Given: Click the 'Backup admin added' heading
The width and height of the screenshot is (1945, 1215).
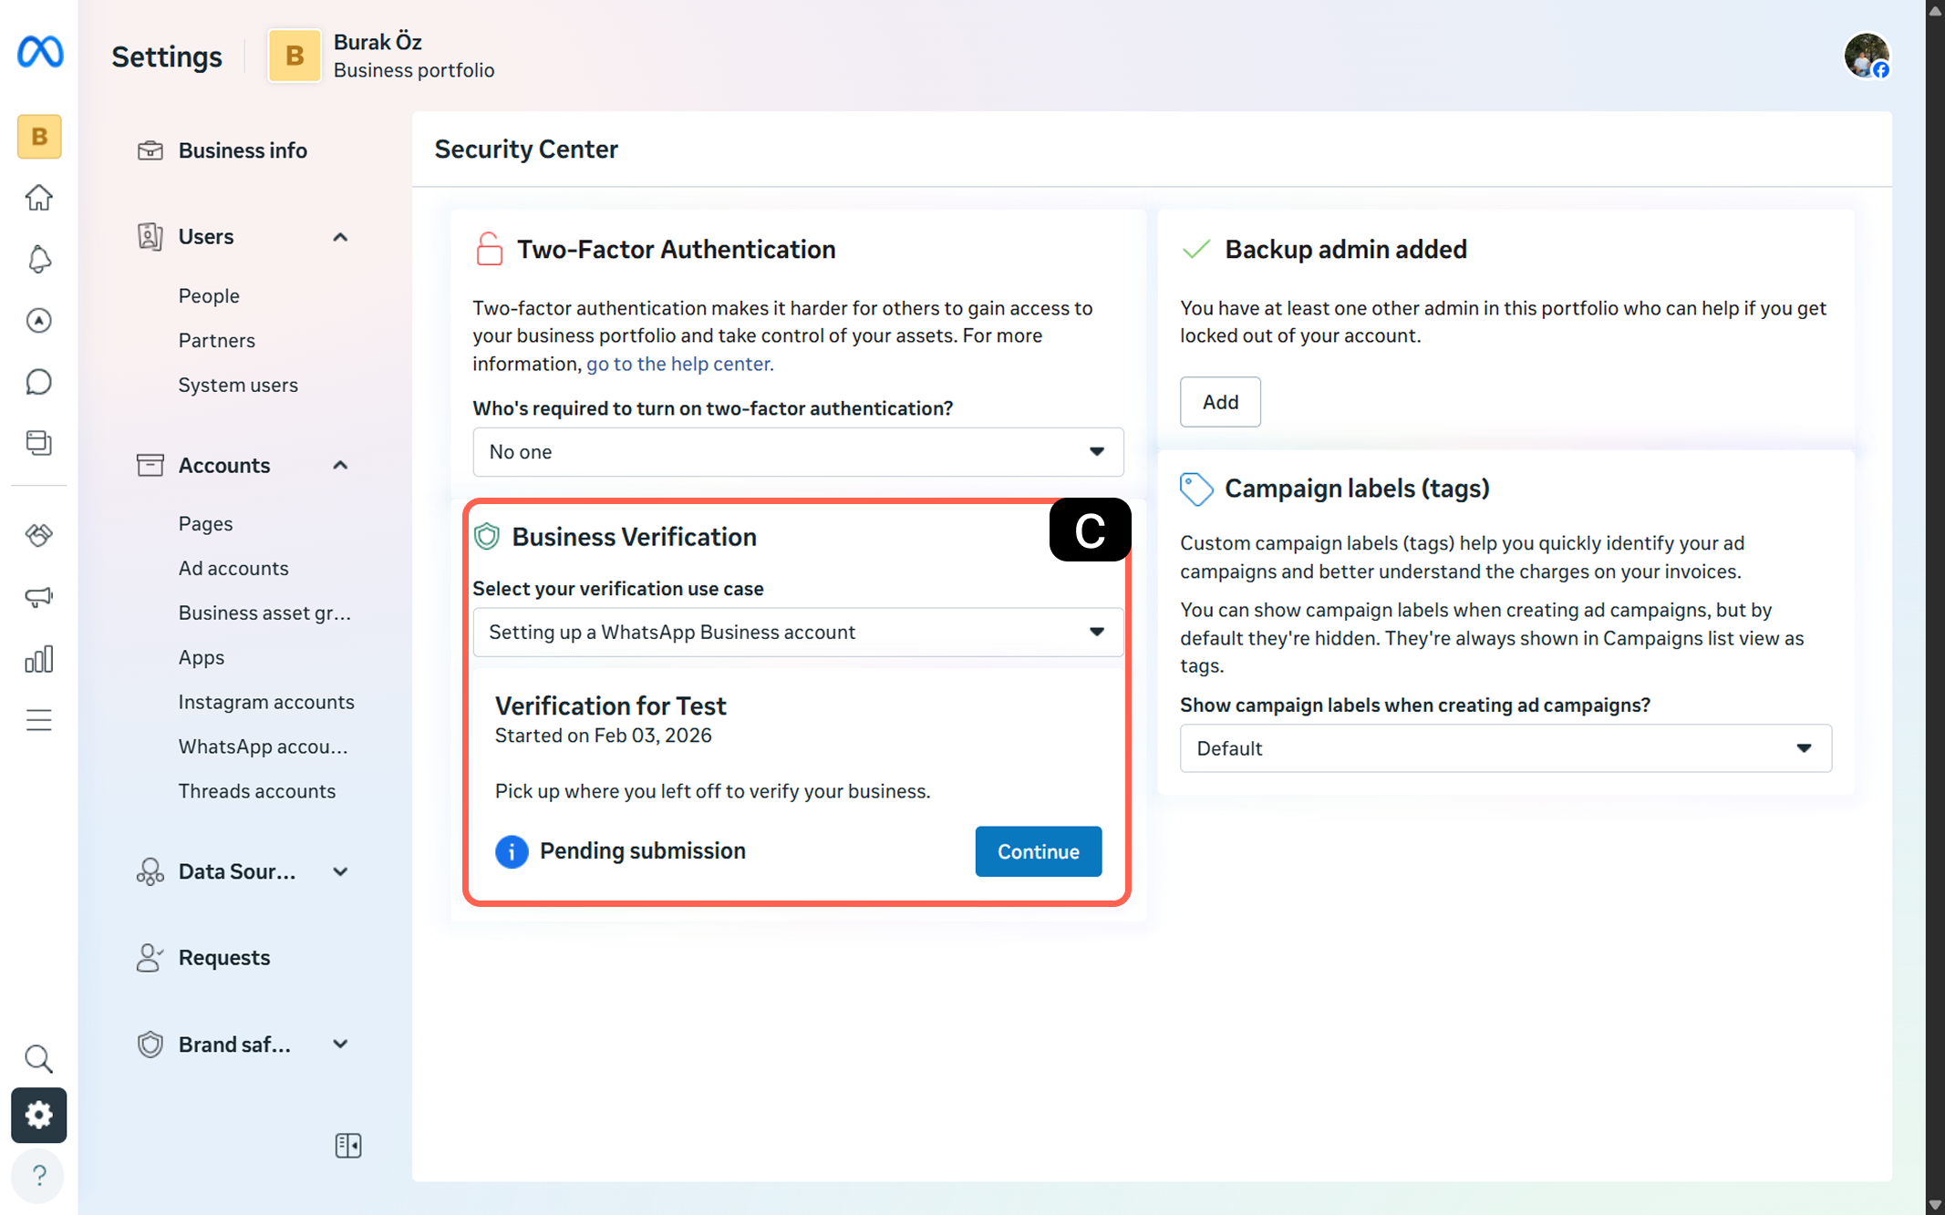Looking at the screenshot, I should [x=1346, y=249].
